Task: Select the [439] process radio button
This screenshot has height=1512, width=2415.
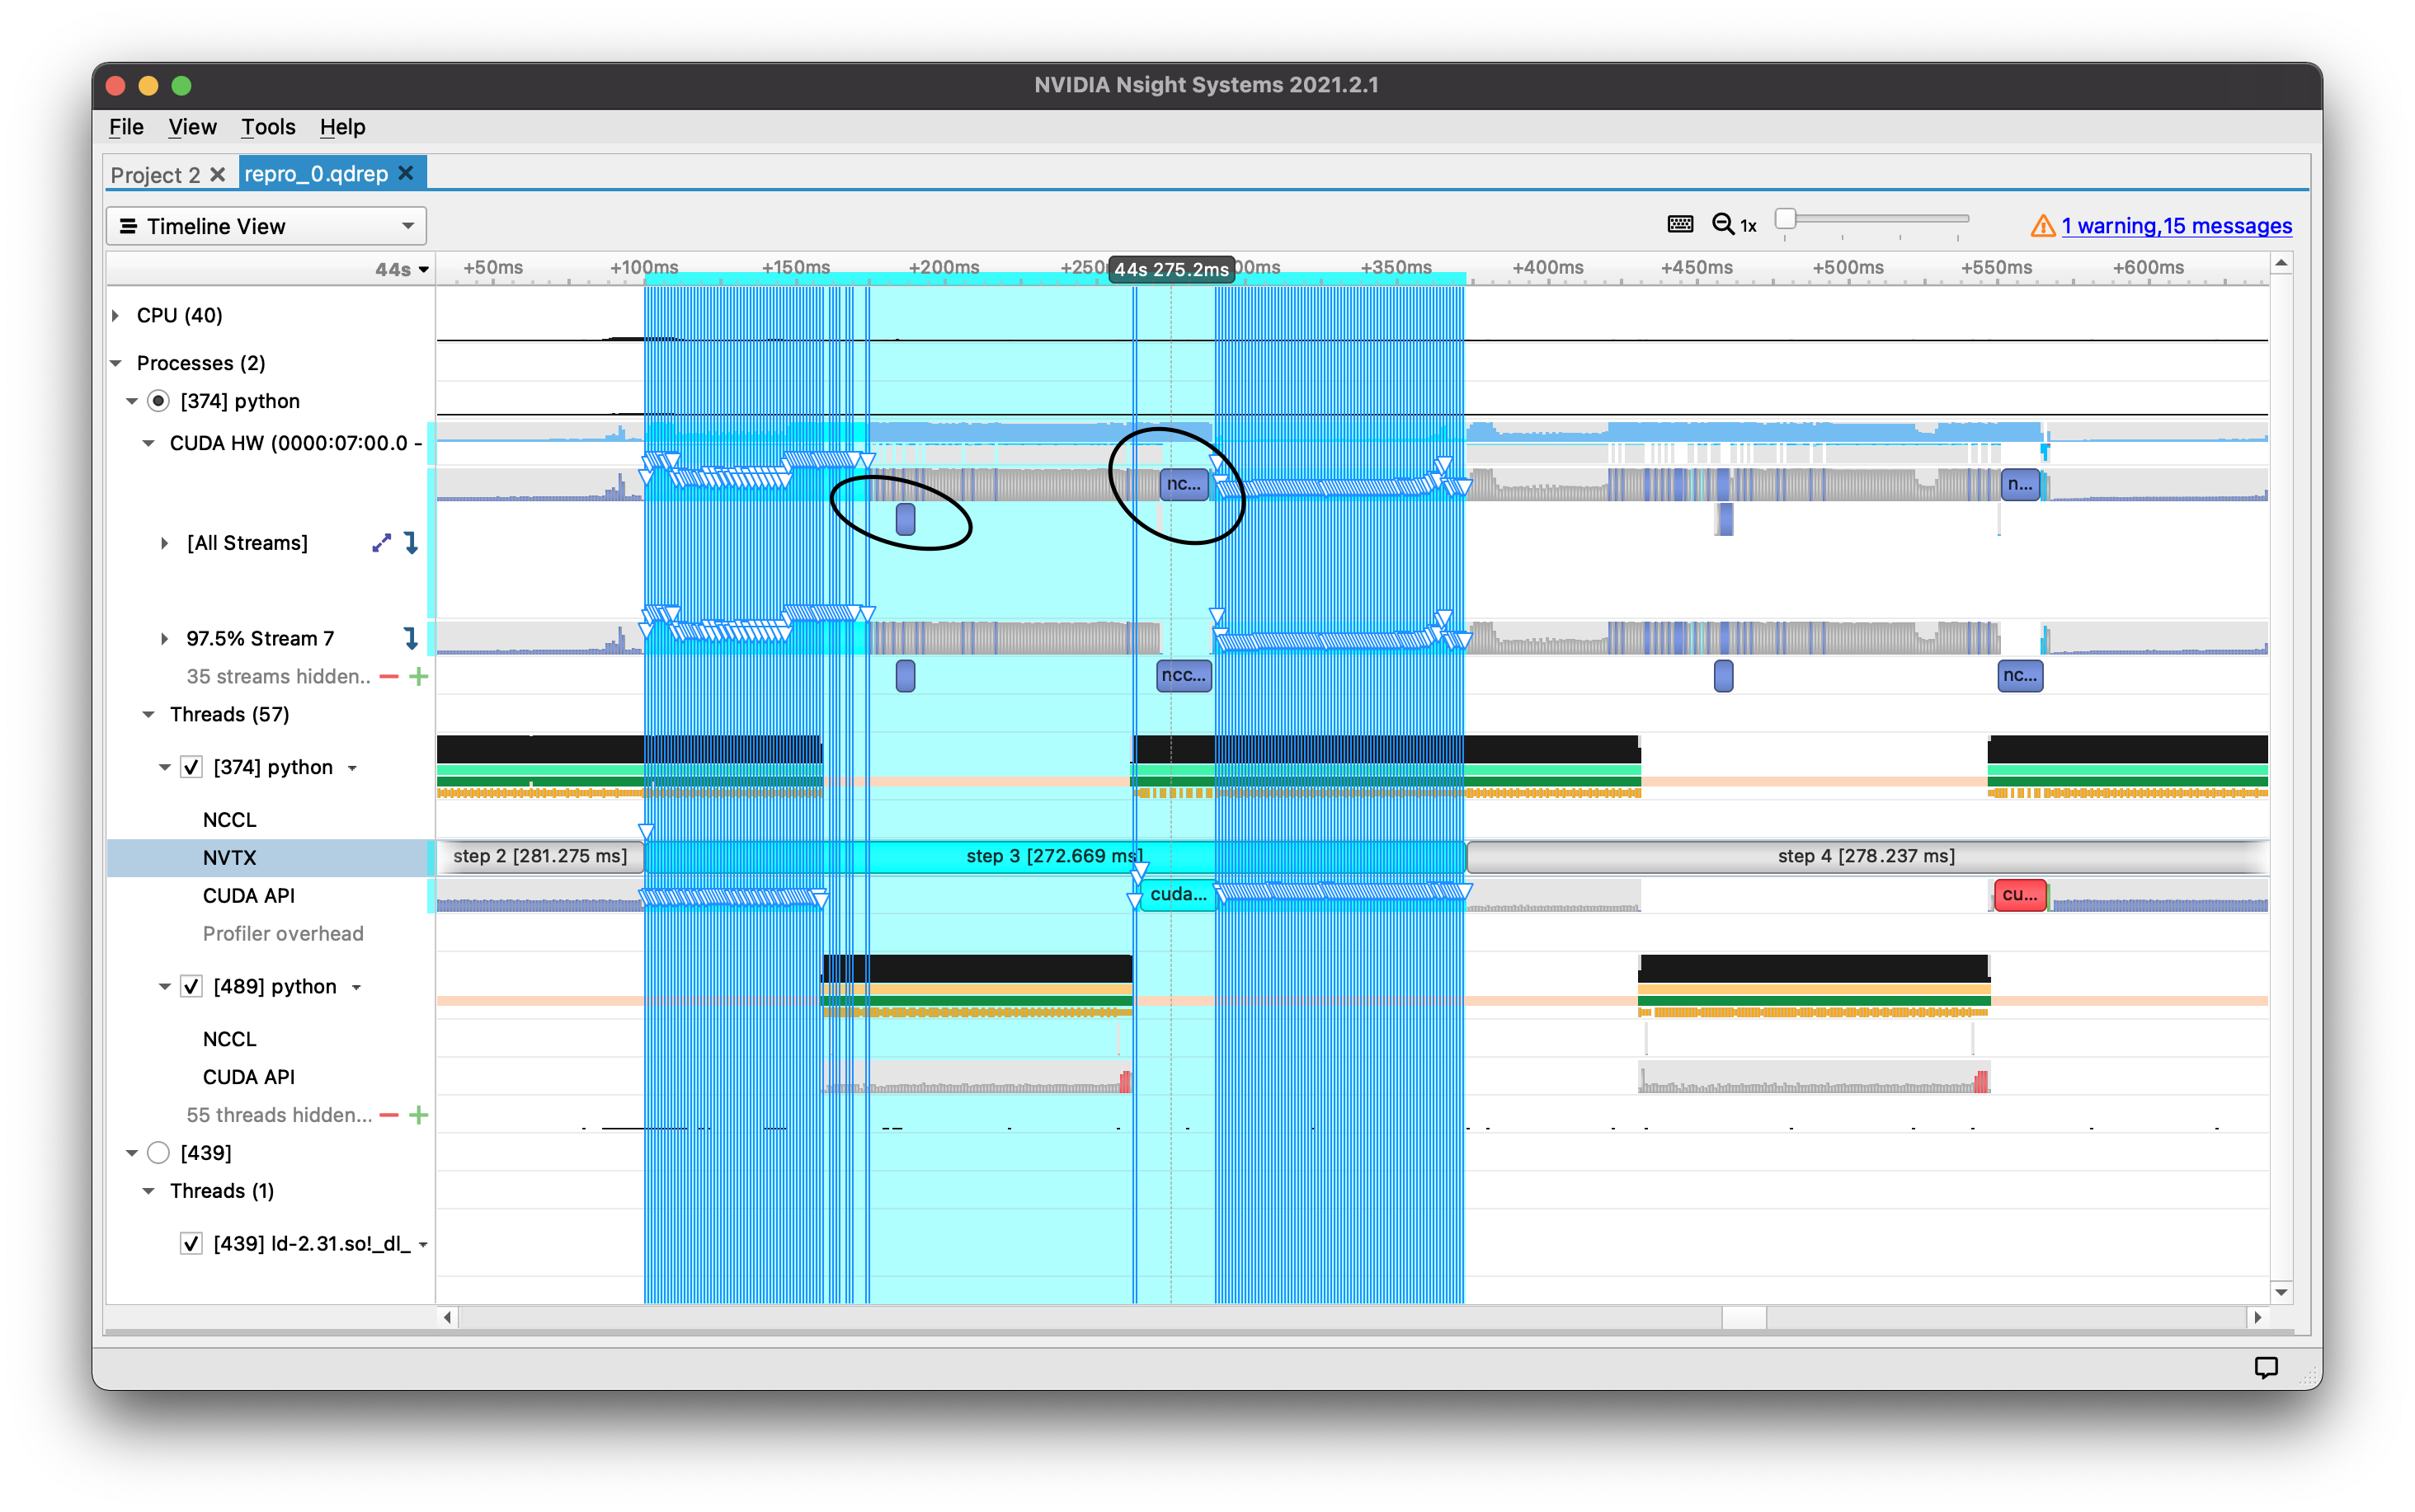Action: [158, 1153]
